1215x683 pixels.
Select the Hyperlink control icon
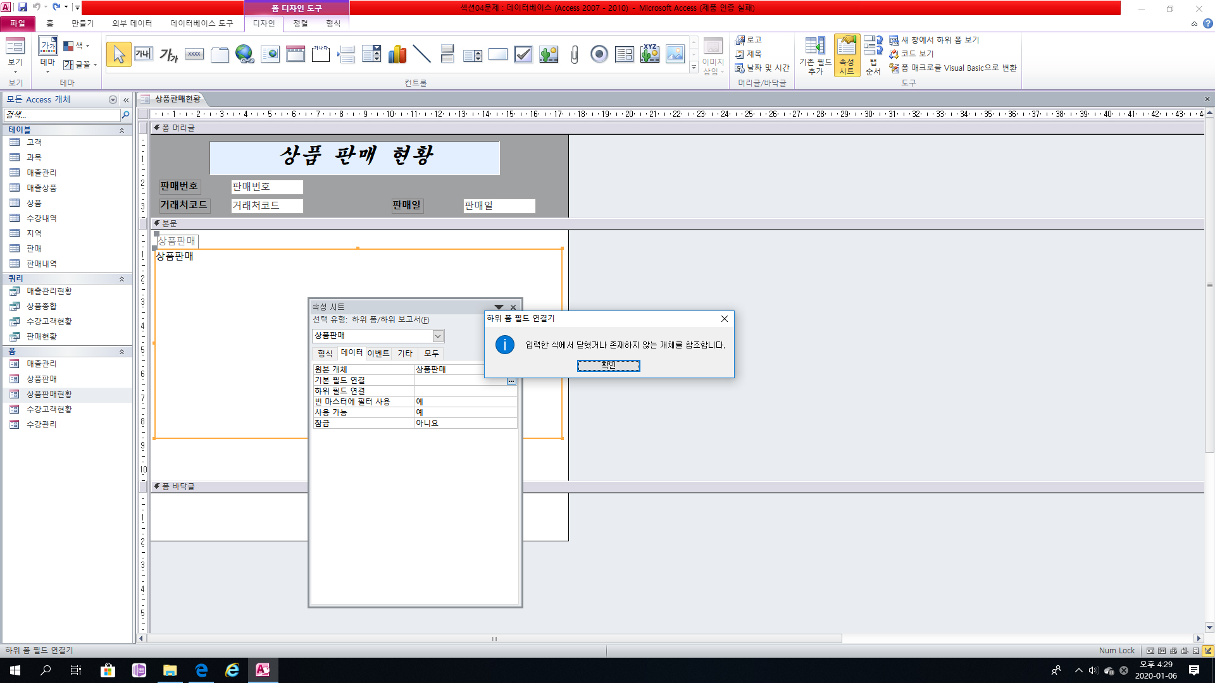pyautogui.click(x=244, y=54)
